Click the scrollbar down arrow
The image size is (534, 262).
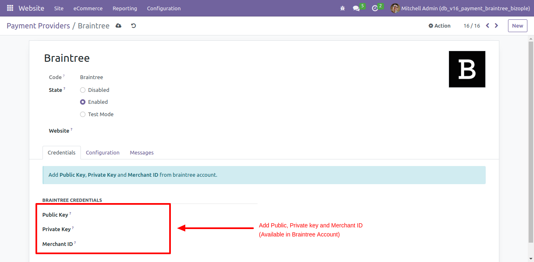(531, 259)
